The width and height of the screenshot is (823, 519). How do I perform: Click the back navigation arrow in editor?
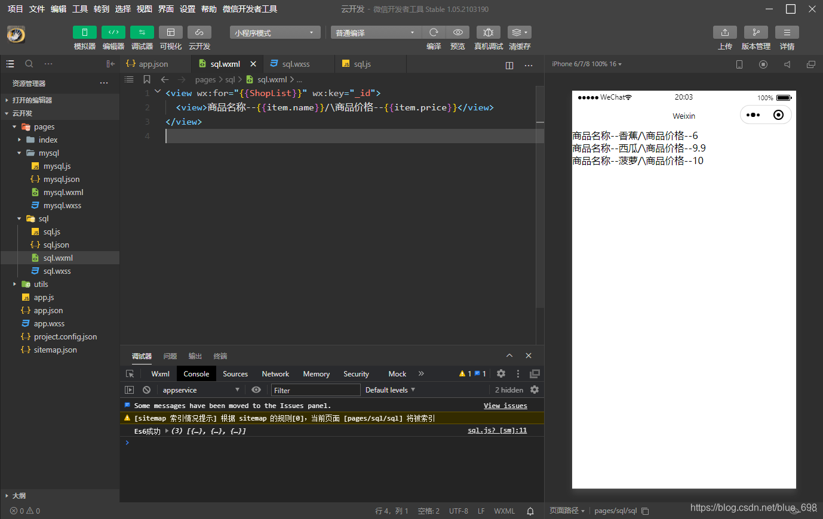click(x=165, y=79)
